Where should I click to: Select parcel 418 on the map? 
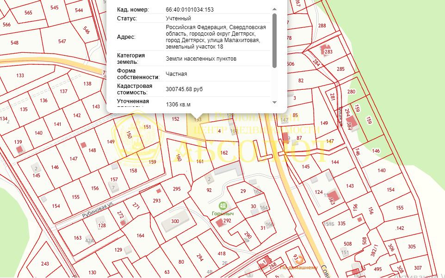click(x=222, y=254)
